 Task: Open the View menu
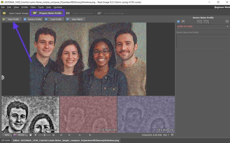coord(16,7)
